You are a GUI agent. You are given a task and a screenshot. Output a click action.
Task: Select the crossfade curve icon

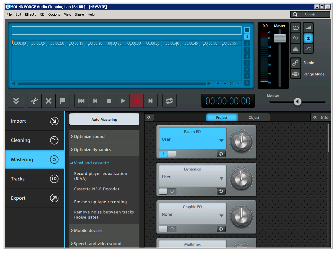pos(308,48)
